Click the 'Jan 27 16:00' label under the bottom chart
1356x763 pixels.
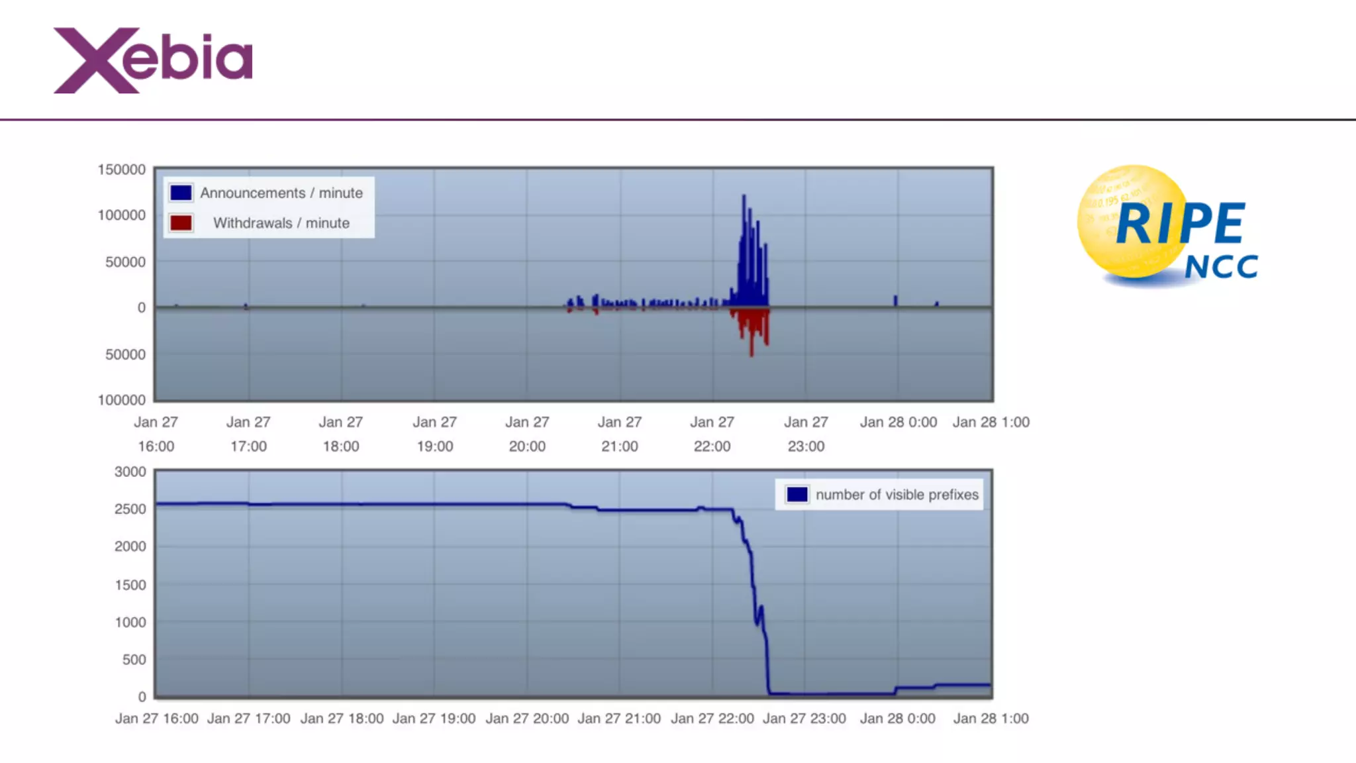click(157, 719)
